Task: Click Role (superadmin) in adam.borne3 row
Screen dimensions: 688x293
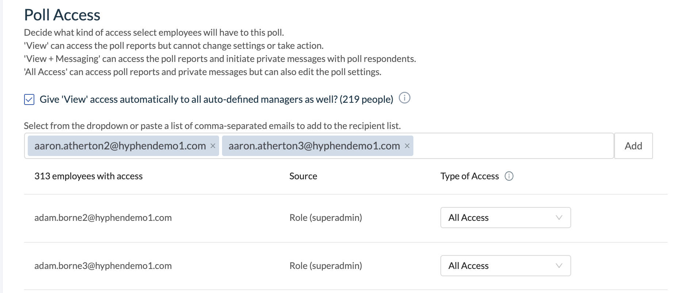Action: point(326,266)
